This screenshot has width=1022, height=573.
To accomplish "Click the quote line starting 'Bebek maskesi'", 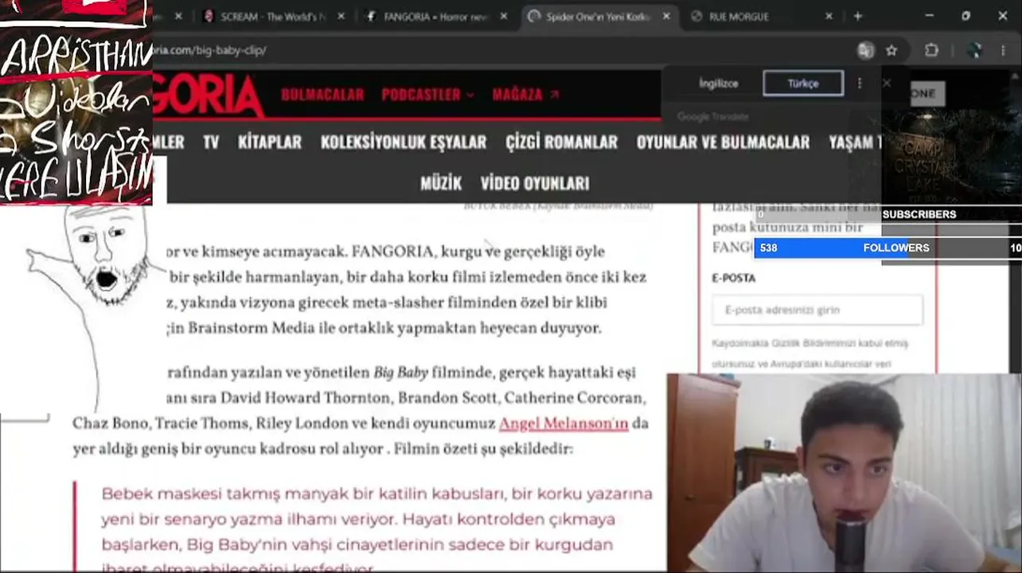I will click(377, 493).
